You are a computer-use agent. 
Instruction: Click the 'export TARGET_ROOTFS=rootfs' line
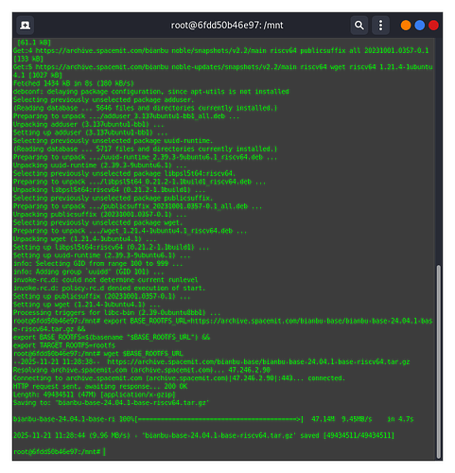coord(64,345)
